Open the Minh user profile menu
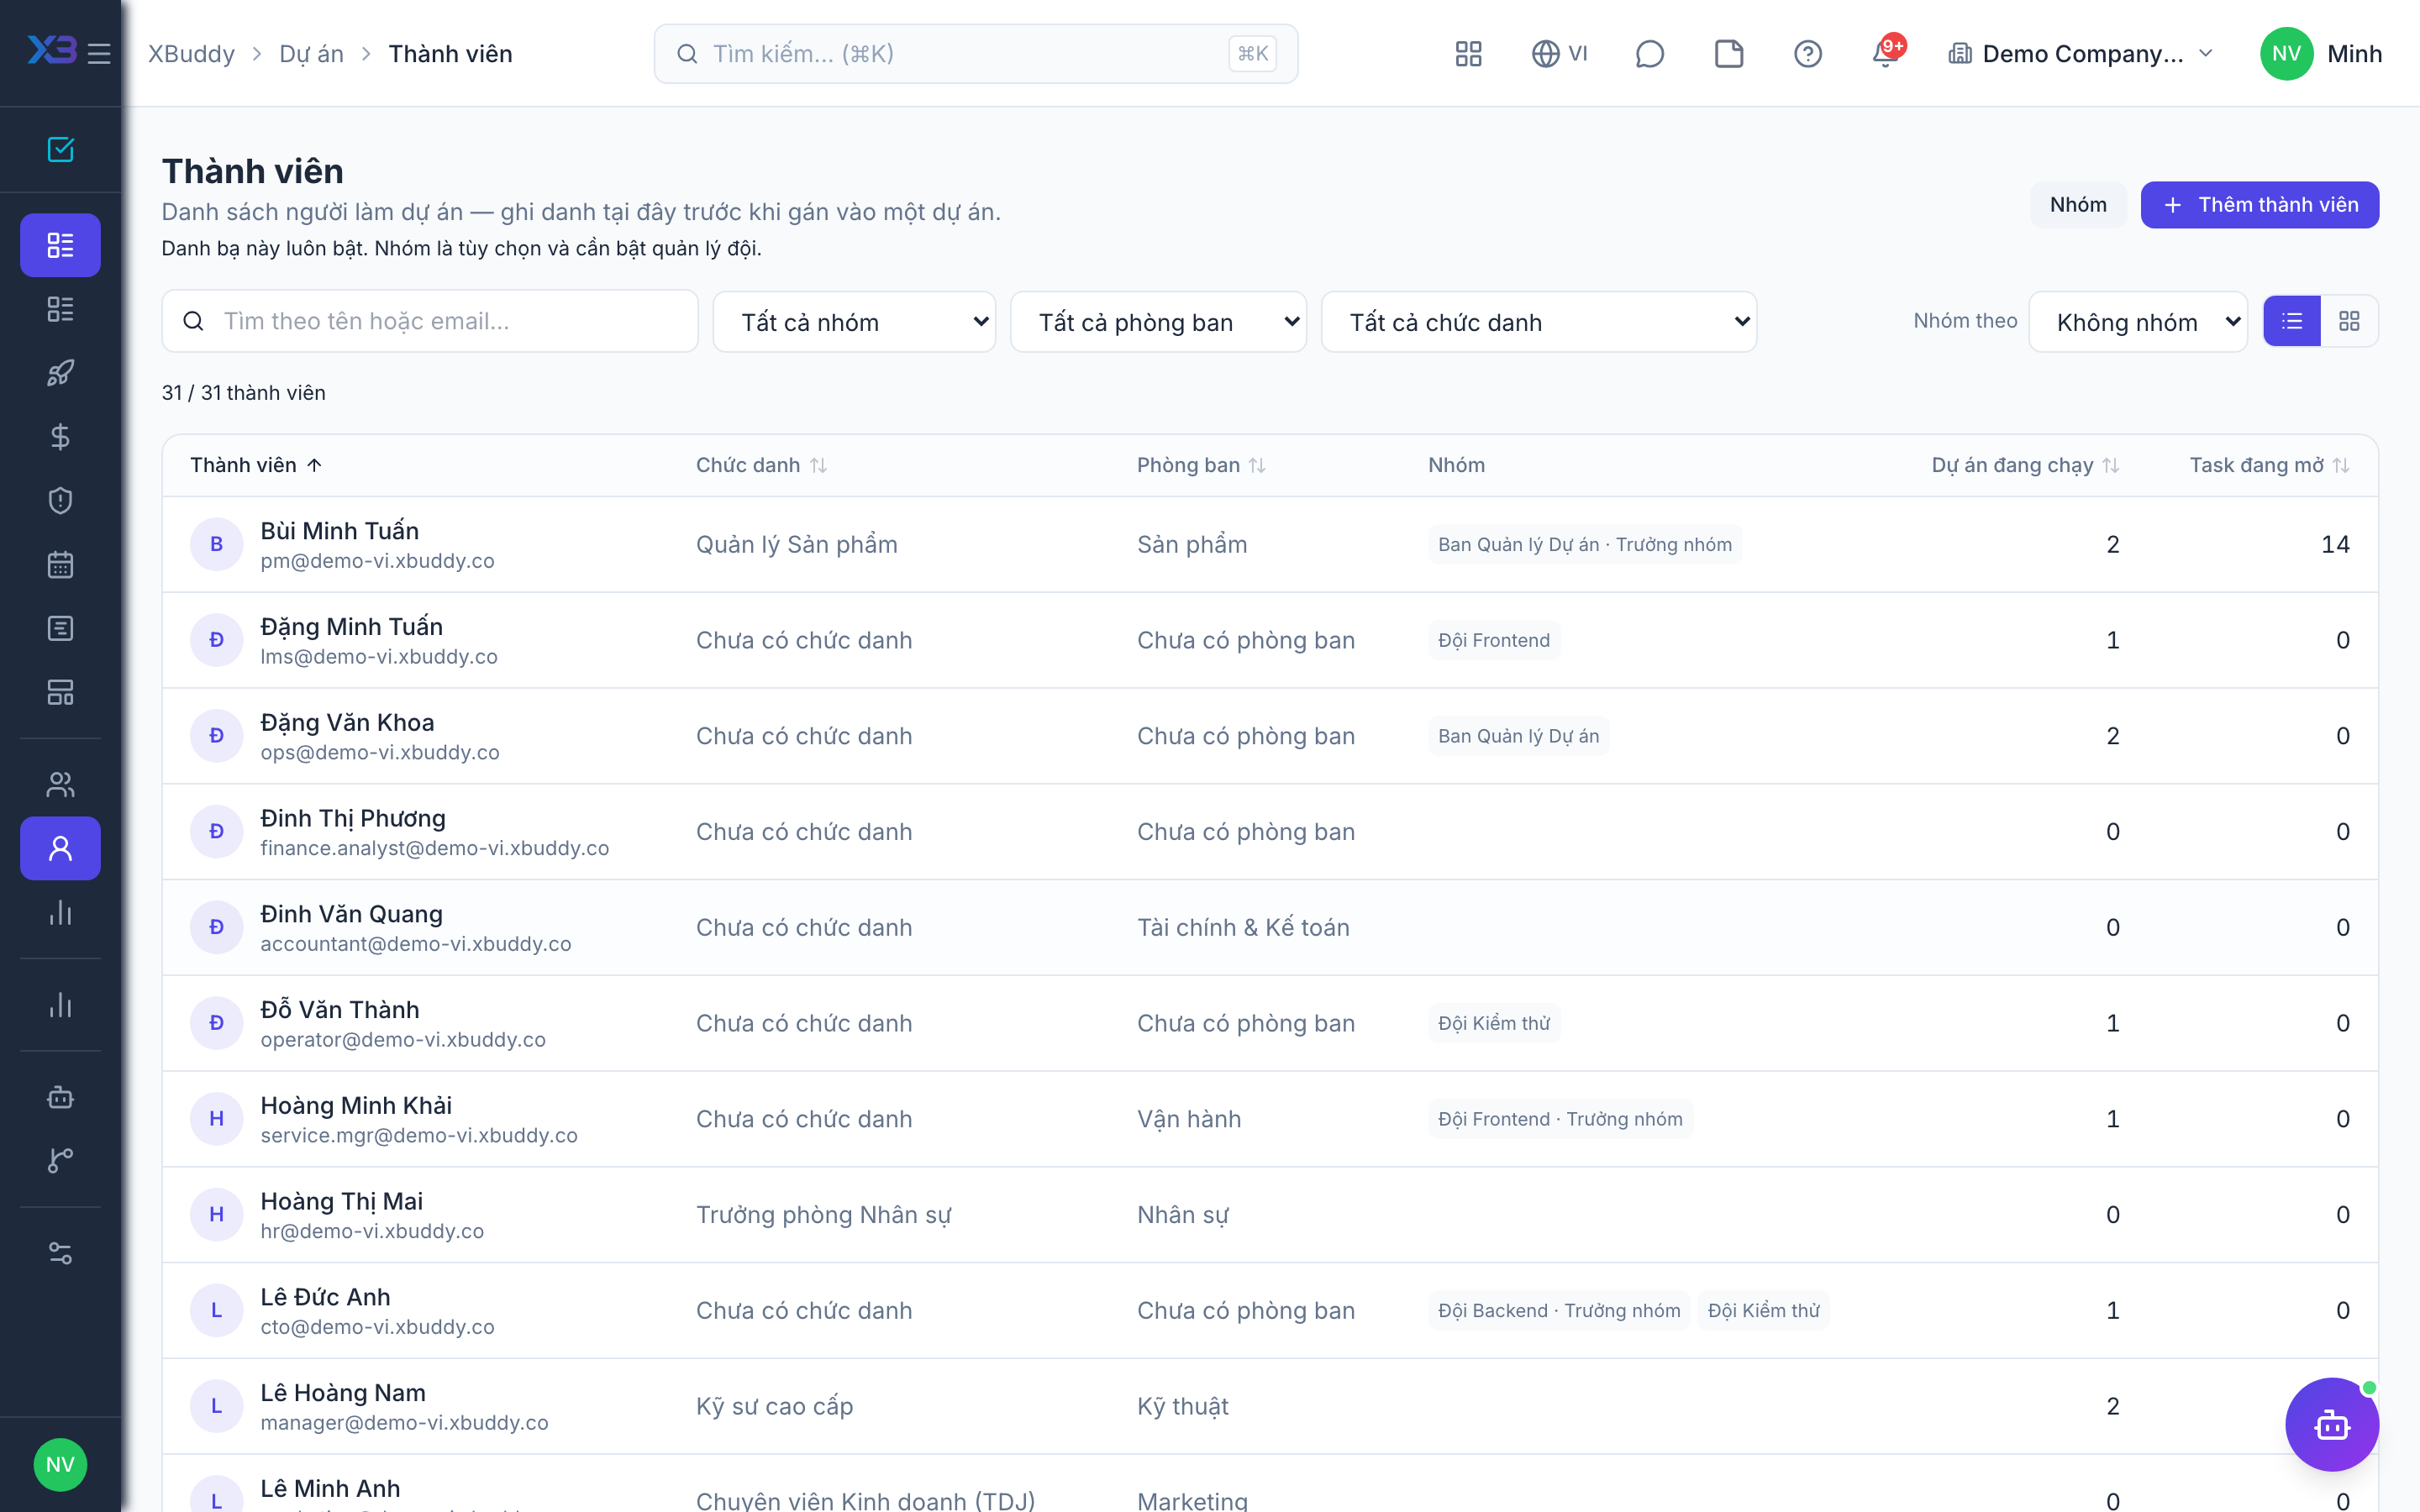The image size is (2420, 1512). coord(2321,53)
